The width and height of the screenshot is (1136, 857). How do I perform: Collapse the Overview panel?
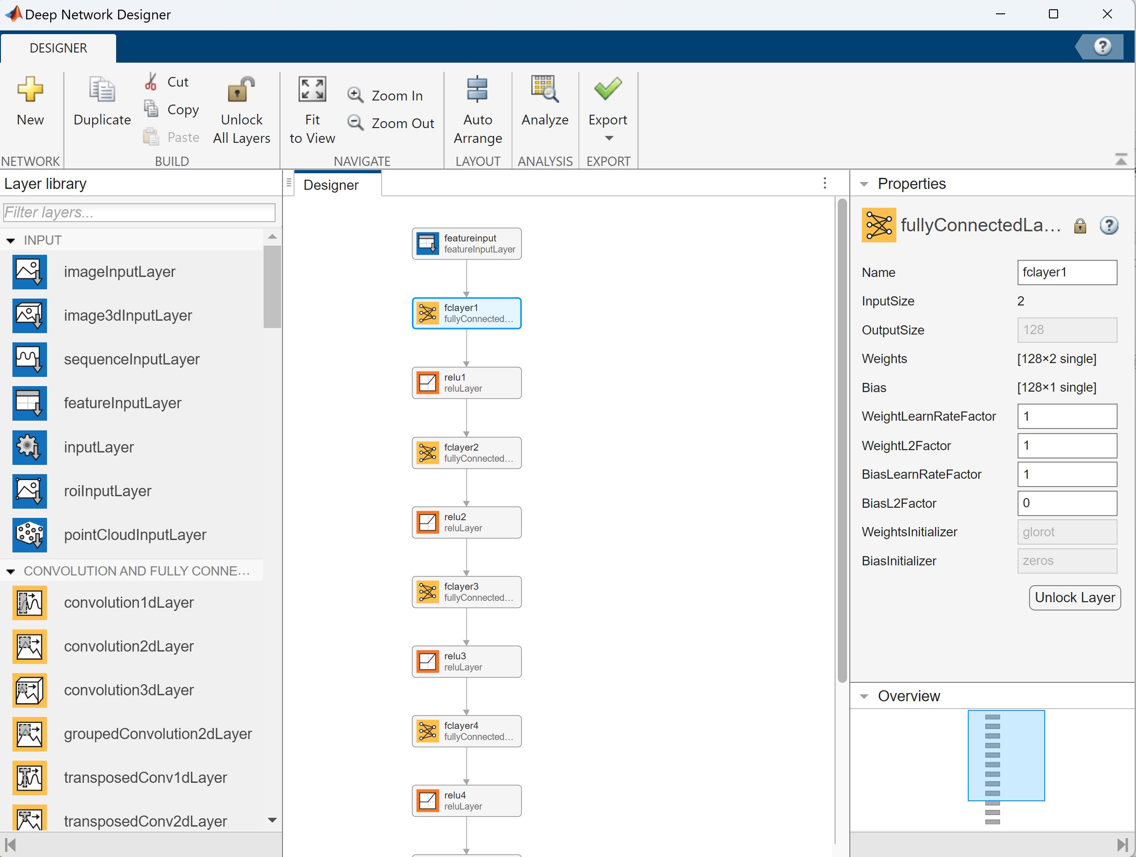(x=864, y=696)
